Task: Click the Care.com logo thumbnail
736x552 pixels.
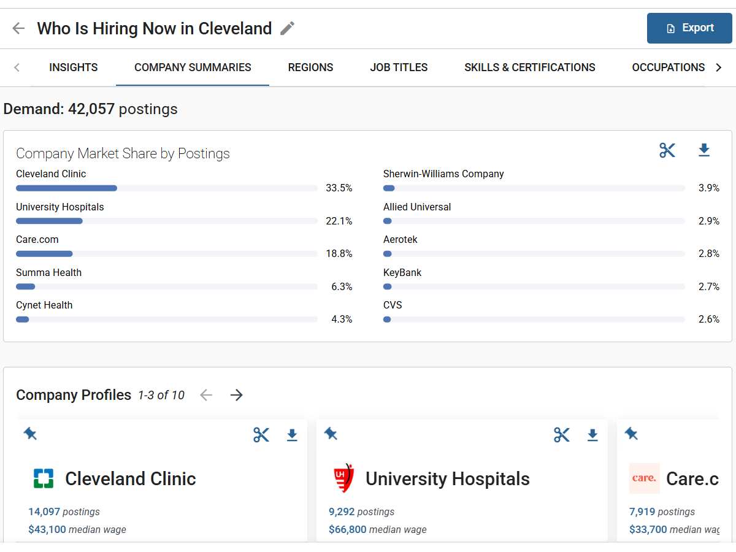Action: tap(645, 478)
